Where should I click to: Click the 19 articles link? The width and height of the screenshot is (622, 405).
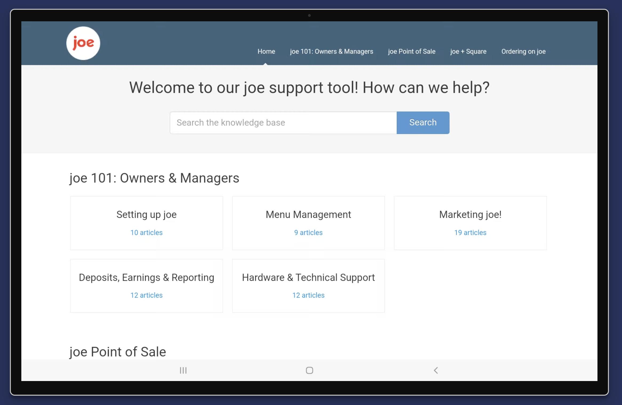470,233
